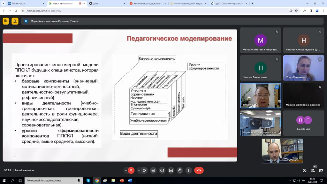Show hidden icons in system tray

click(290, 180)
